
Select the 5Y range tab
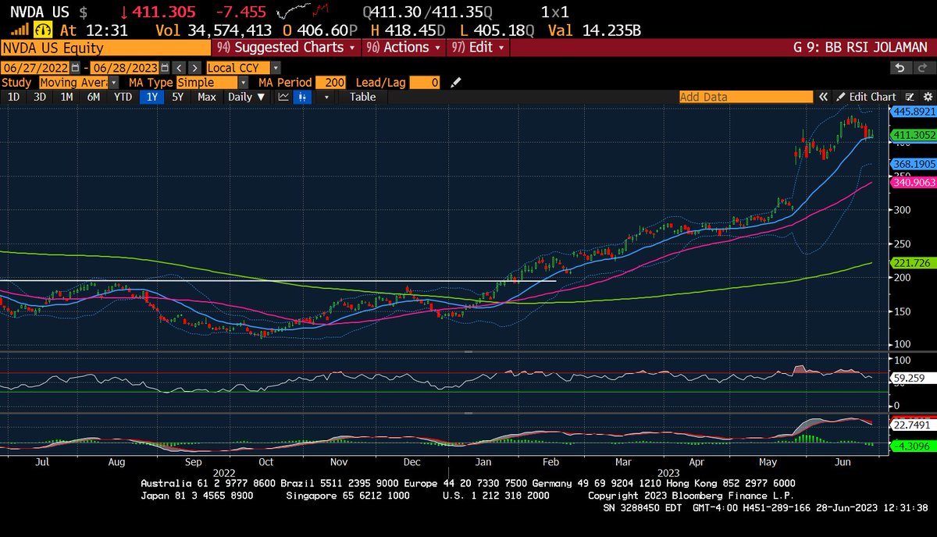click(x=178, y=97)
